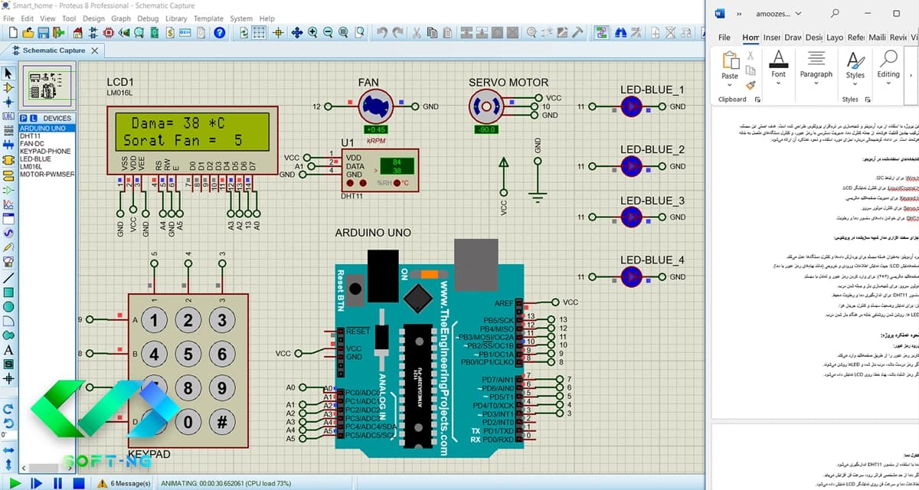This screenshot has height=490, width=919.
Task: Open the Debug menu in Proteus
Action: 149,18
